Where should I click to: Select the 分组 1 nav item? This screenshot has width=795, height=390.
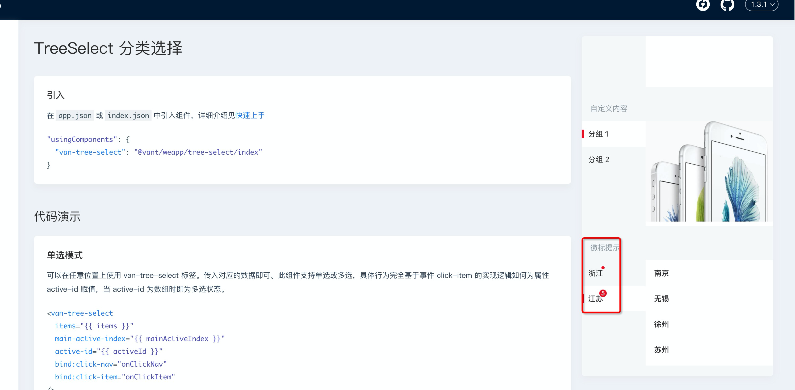614,134
